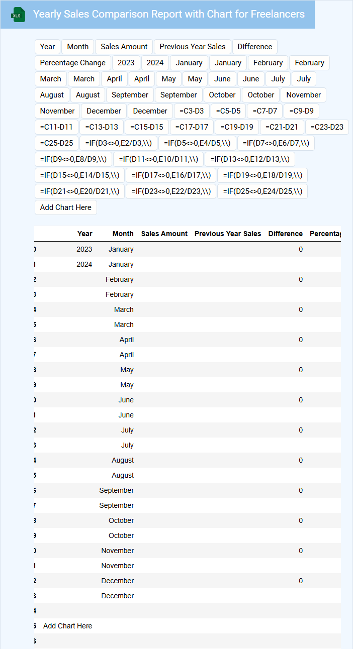Click the =C3-D3 formula chip
The height and width of the screenshot is (649, 353).
(x=192, y=111)
